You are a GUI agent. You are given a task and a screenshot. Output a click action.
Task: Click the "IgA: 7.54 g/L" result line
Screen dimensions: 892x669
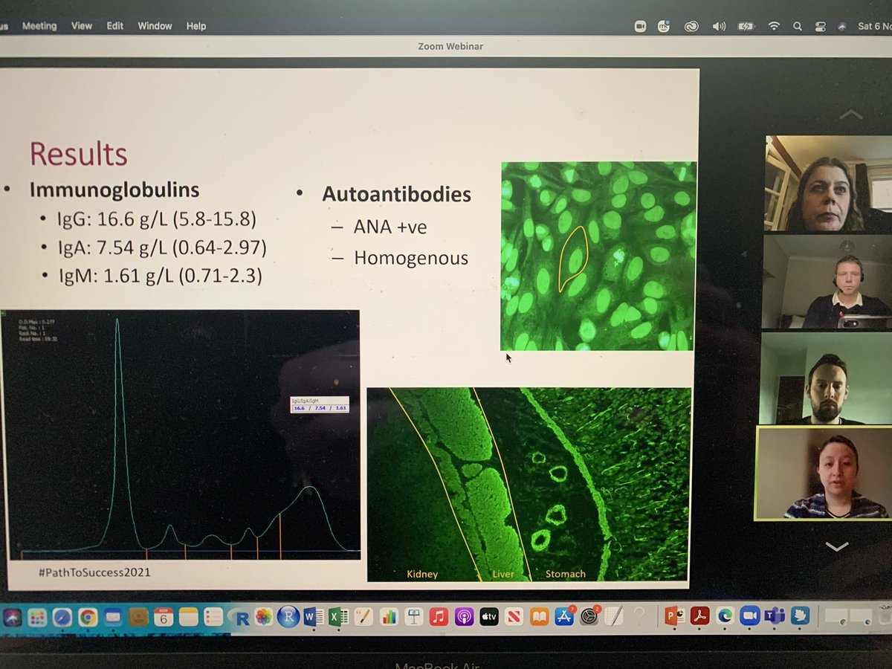(161, 248)
